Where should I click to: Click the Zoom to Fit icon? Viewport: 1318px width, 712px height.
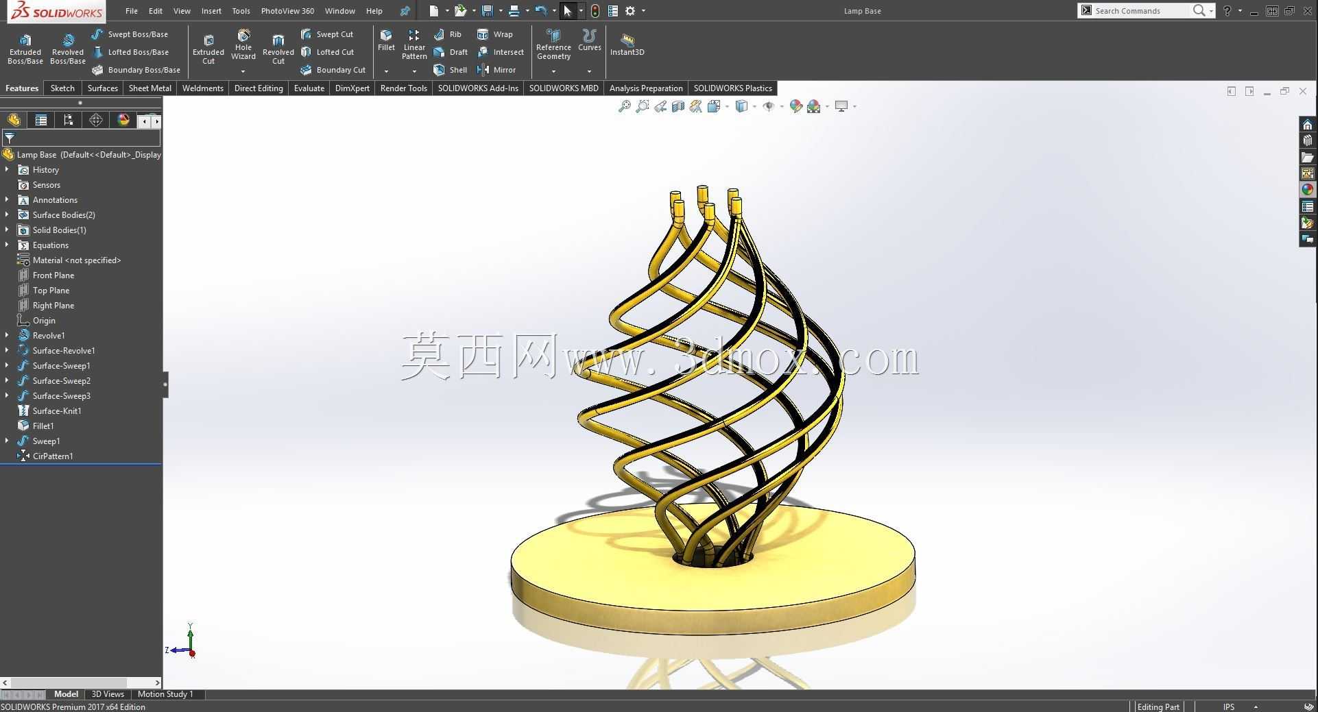pyautogui.click(x=624, y=106)
